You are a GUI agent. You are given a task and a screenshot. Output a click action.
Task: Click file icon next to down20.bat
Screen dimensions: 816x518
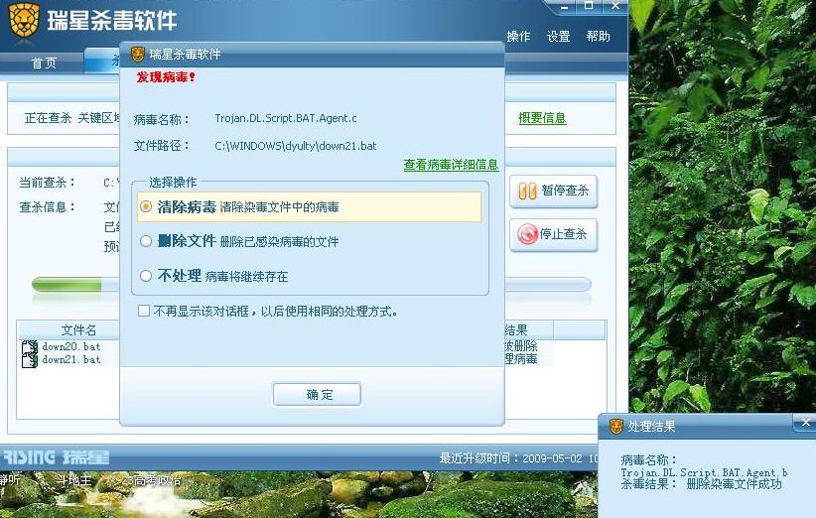(29, 347)
